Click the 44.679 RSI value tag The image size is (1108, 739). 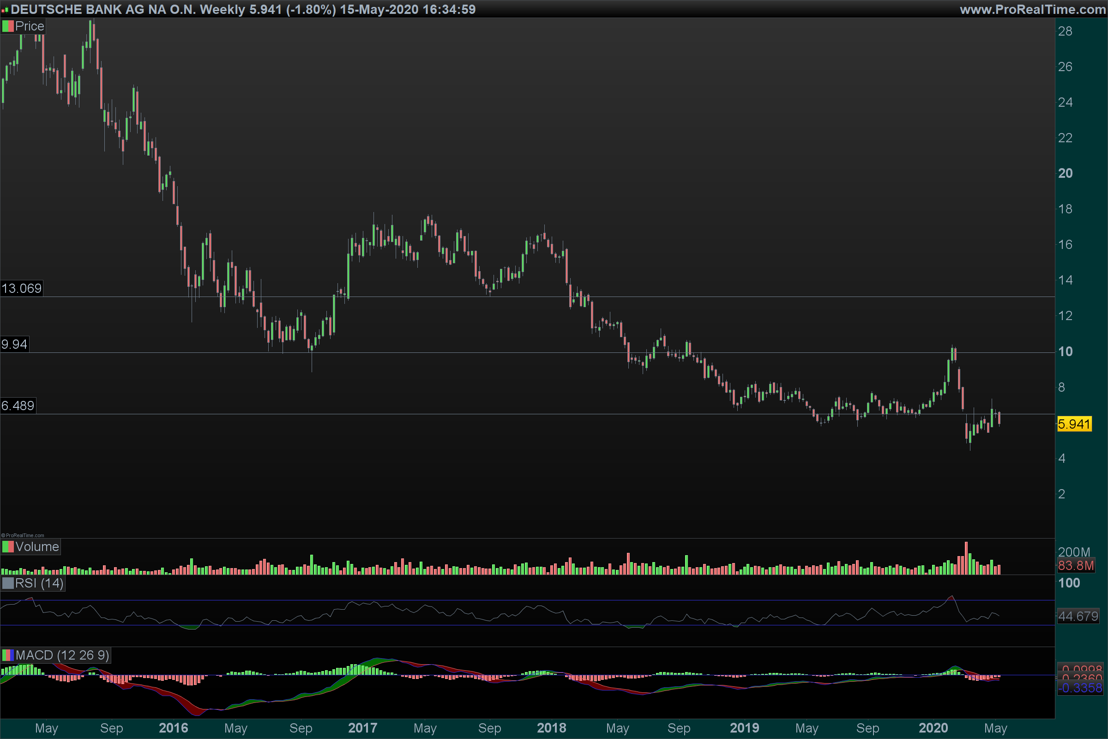point(1078,617)
